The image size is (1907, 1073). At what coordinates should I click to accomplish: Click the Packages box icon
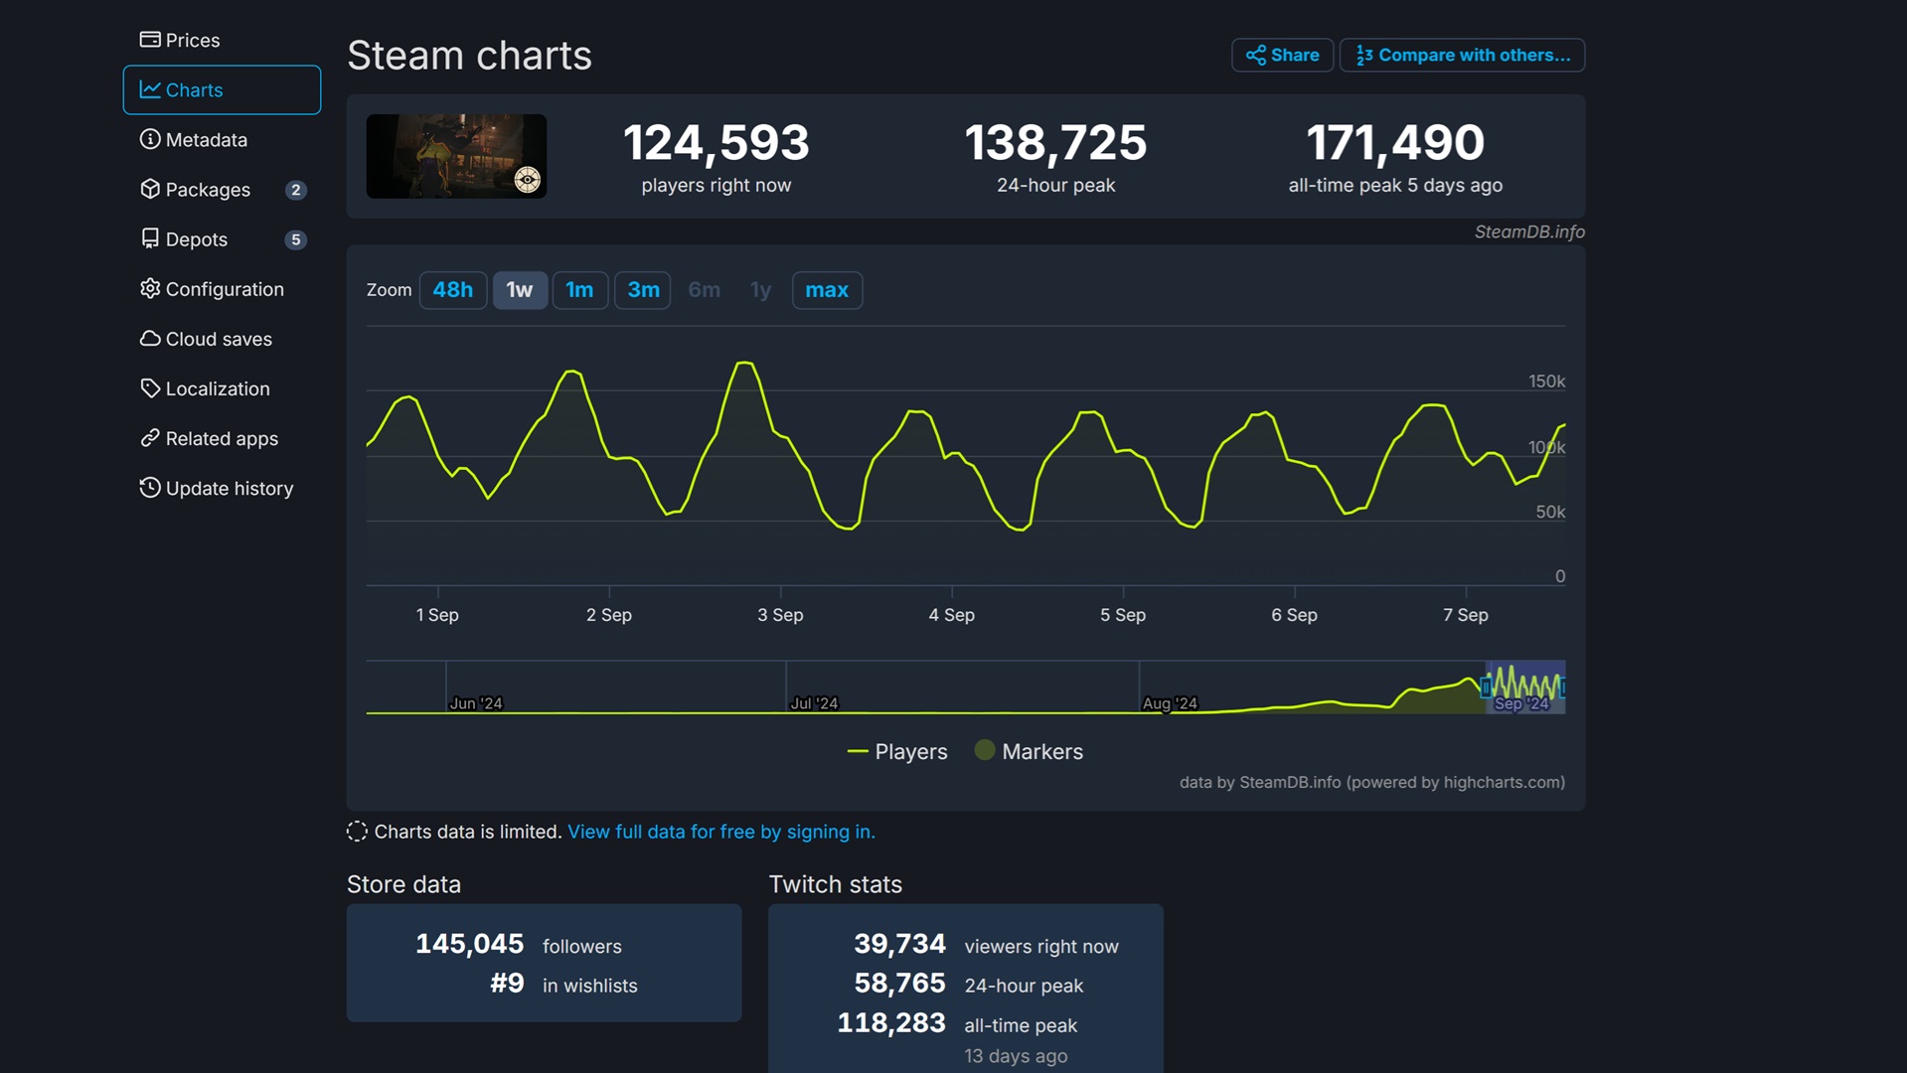(150, 190)
